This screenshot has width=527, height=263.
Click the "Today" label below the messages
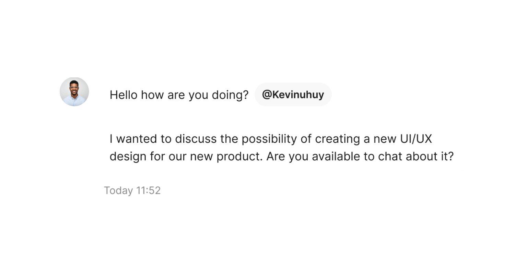(118, 190)
